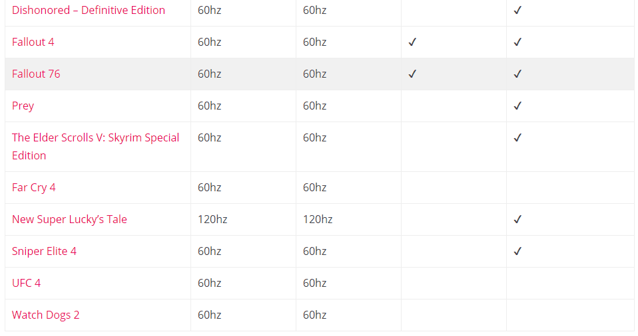638x336 pixels.
Task: Click the Far Cry 4 link
Action: point(34,187)
